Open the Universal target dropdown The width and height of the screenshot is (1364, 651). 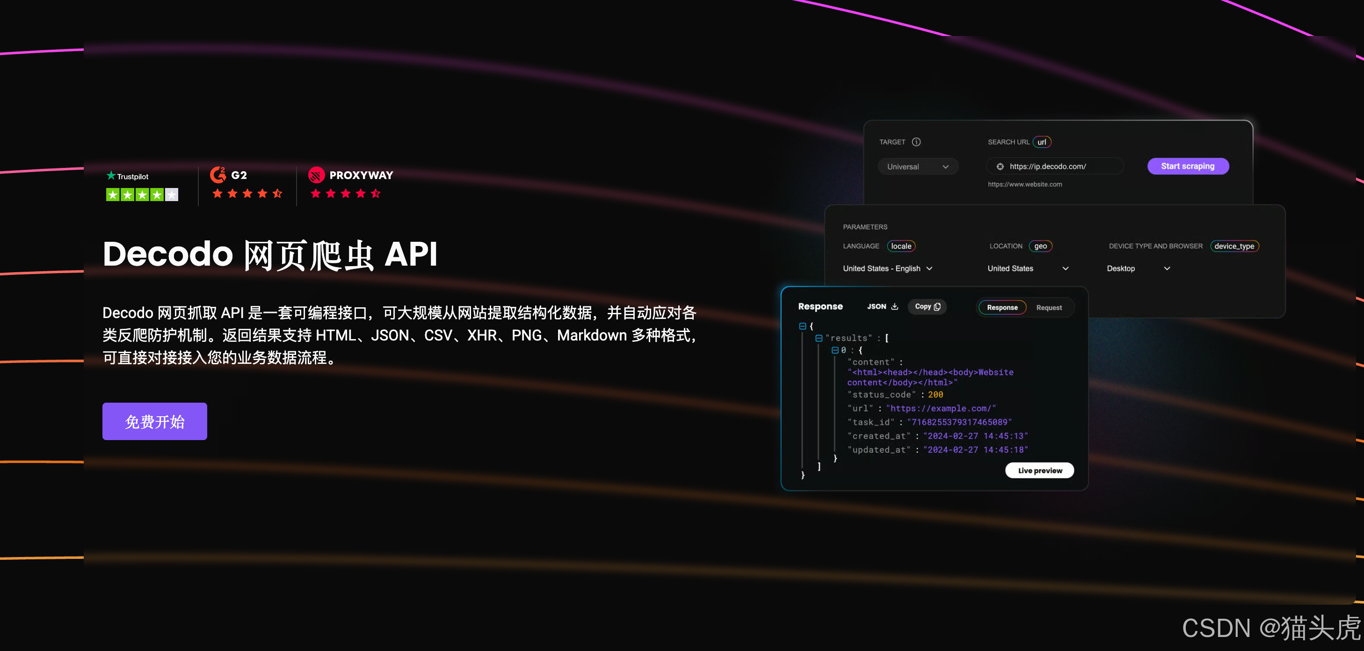(918, 166)
